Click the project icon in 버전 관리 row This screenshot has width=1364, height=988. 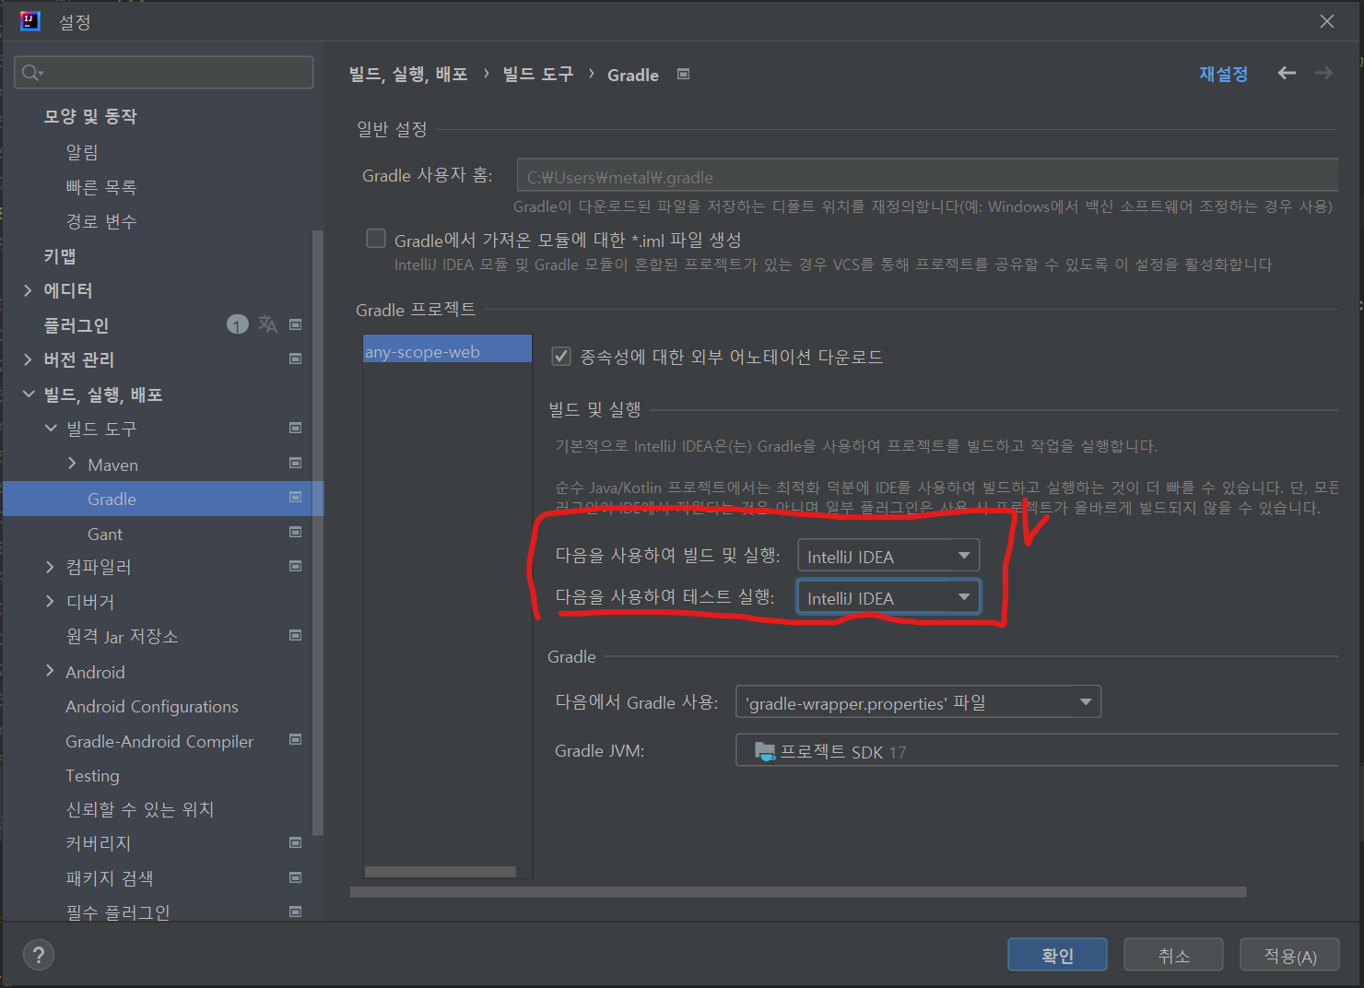[x=296, y=359]
